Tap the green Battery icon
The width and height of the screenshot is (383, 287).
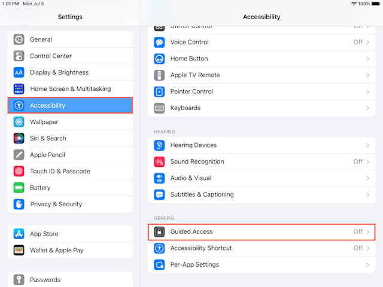19,188
